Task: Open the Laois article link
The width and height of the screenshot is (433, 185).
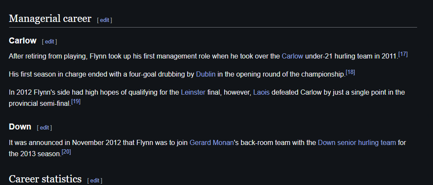Action: 261,92
